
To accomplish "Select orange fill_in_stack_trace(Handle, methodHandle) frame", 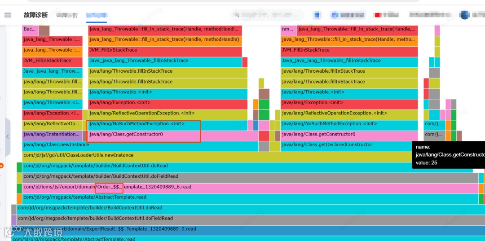I will click(165, 41).
